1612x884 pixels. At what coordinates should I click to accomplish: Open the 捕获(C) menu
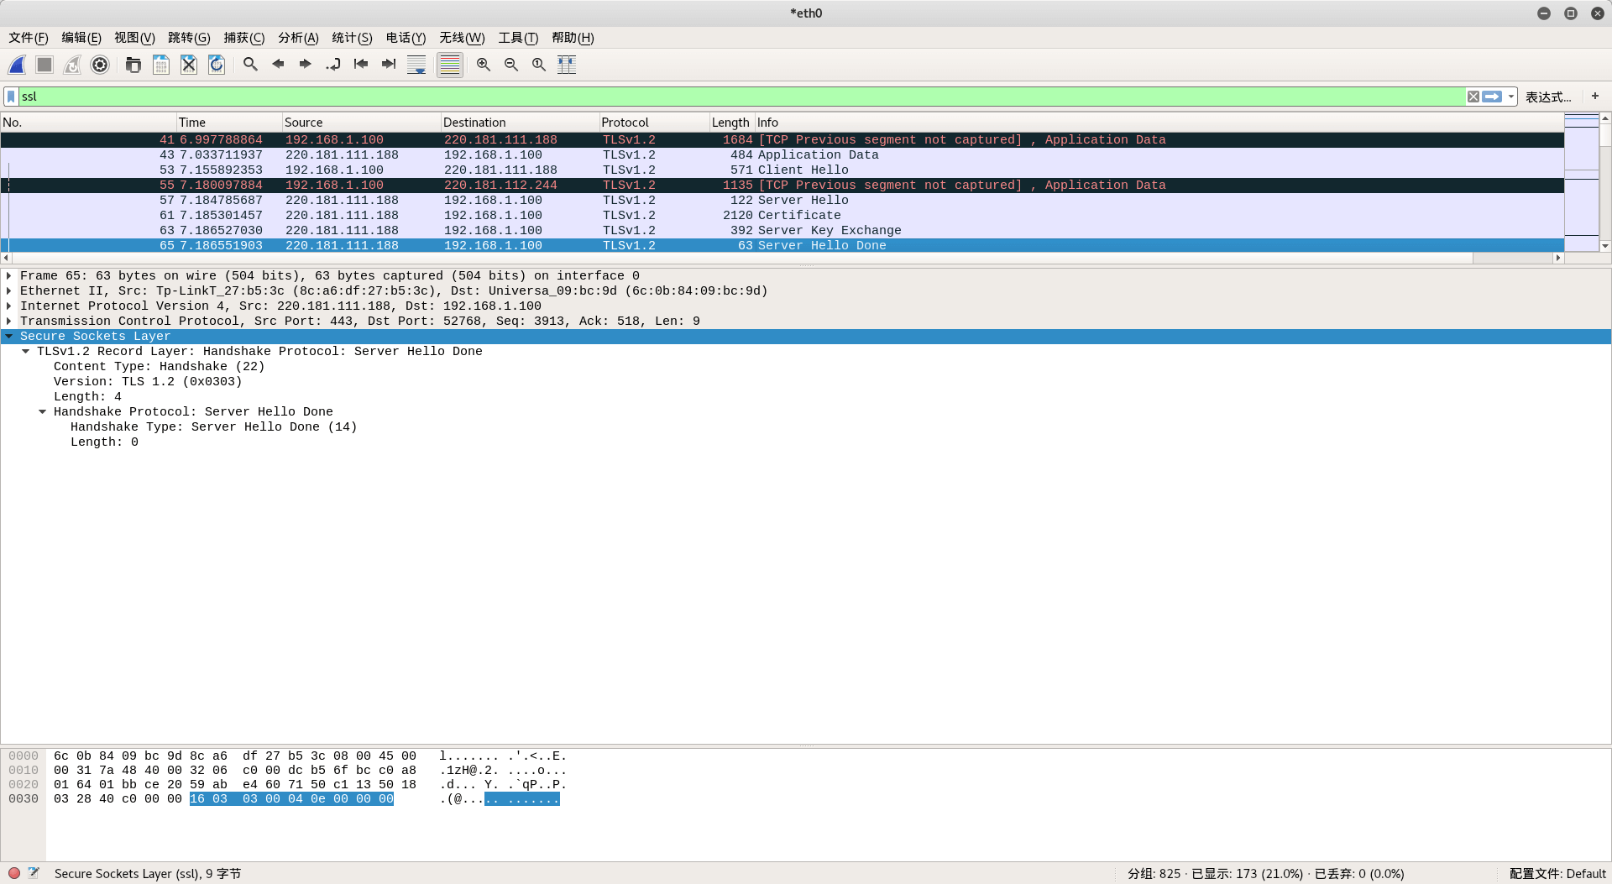pyautogui.click(x=244, y=38)
